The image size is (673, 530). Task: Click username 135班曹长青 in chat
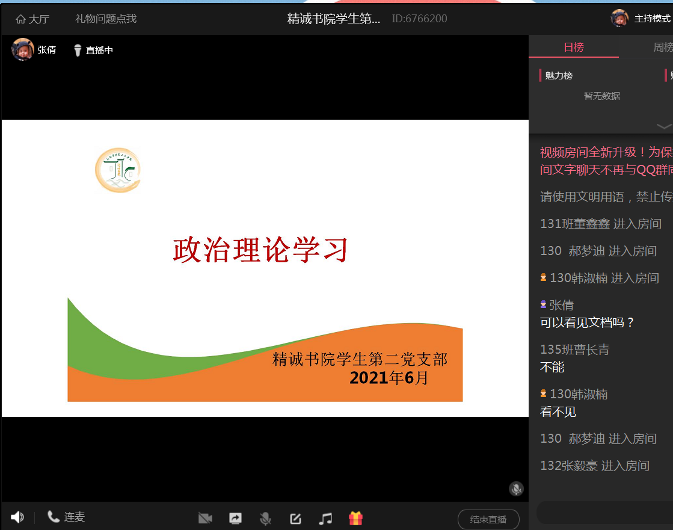574,350
